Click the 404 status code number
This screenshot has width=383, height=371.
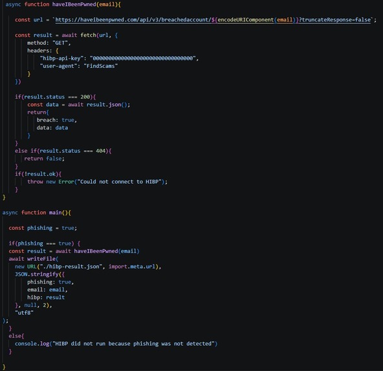click(101, 151)
